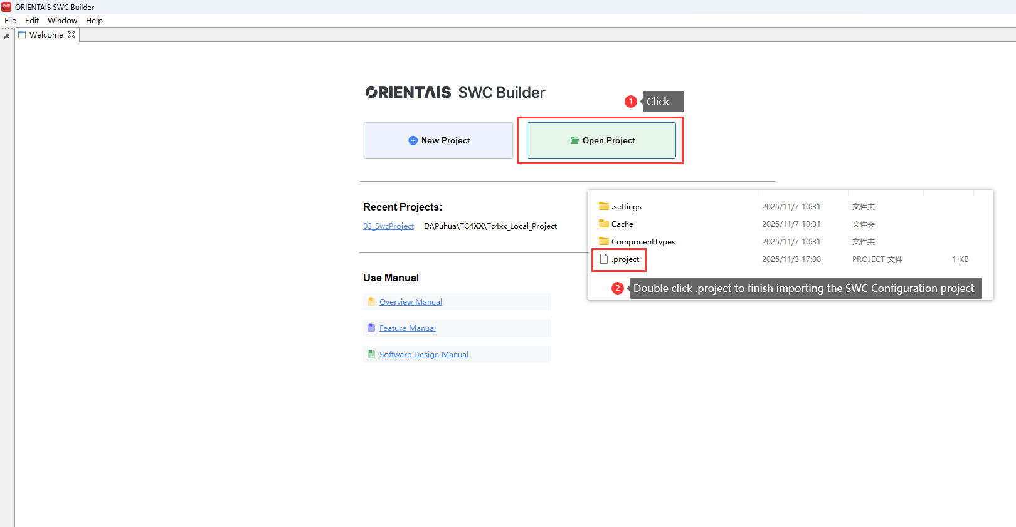Image resolution: width=1016 pixels, height=527 pixels.
Task: Select the .project file entry
Action: pyautogui.click(x=620, y=259)
